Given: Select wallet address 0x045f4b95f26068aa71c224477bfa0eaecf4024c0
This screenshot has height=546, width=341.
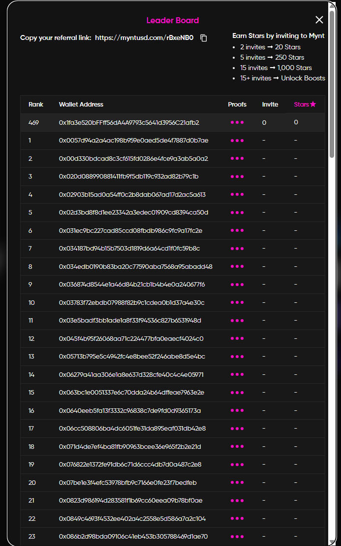Looking at the screenshot, I should pyautogui.click(x=131, y=338).
